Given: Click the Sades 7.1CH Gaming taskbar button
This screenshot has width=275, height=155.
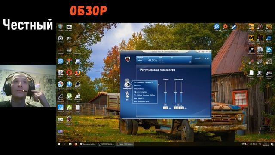Looking at the screenshot, I should (124, 144).
